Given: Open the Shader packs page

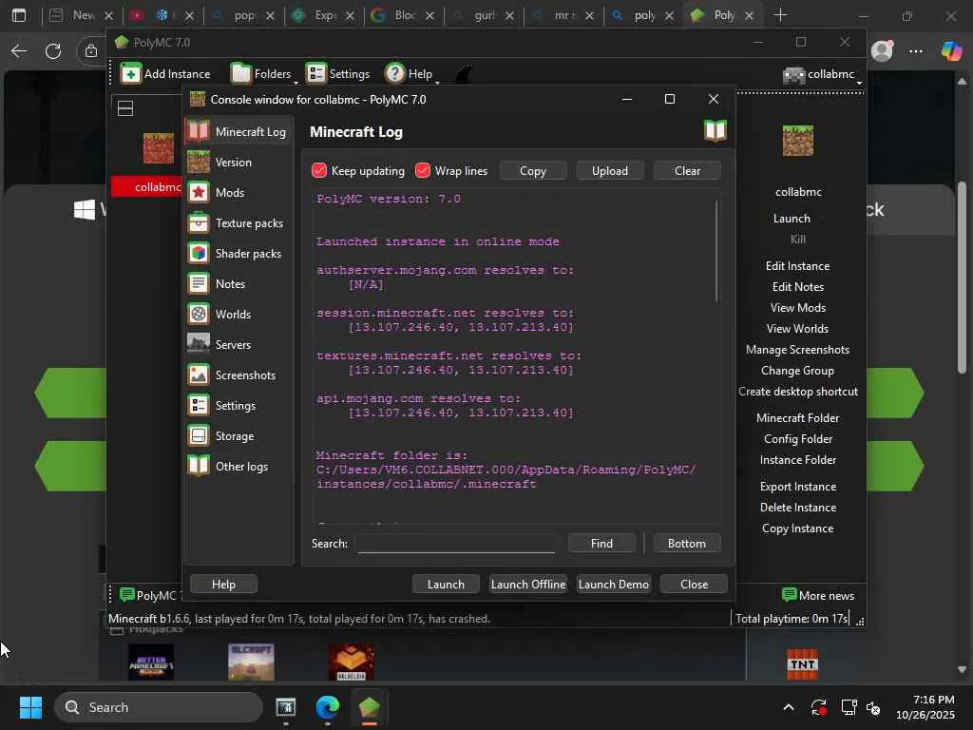Looking at the screenshot, I should point(238,253).
